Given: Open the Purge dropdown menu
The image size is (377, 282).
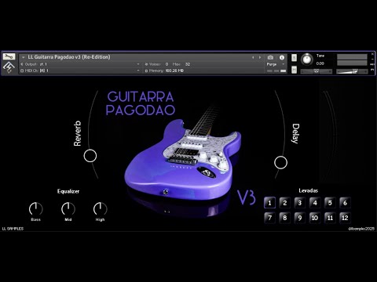Looking at the screenshot, I should coord(275,64).
